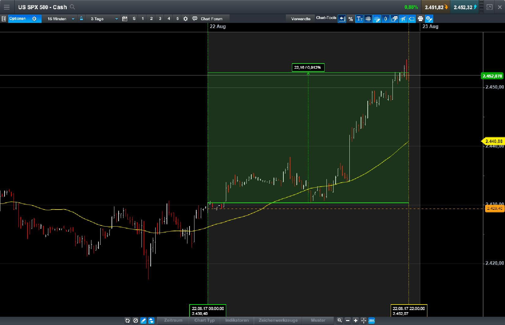Toggle grid drawing edit tool

(x=377, y=19)
